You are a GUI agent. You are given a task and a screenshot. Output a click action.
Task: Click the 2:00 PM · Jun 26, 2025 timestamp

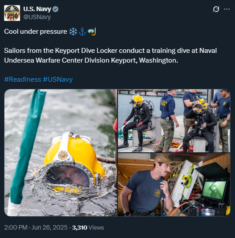click(36, 227)
